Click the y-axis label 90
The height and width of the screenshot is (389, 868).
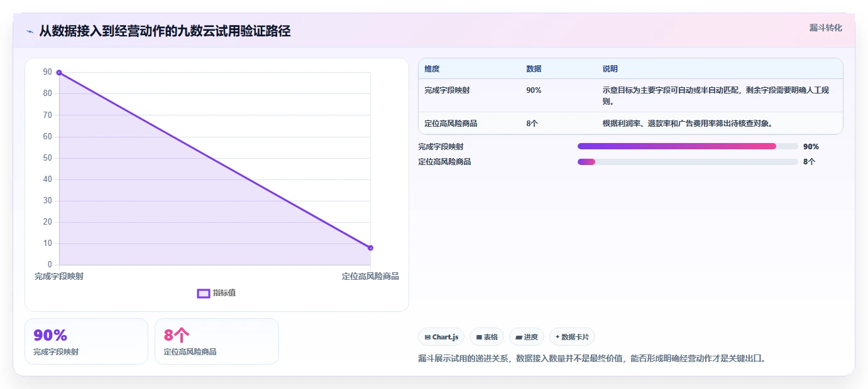click(48, 72)
